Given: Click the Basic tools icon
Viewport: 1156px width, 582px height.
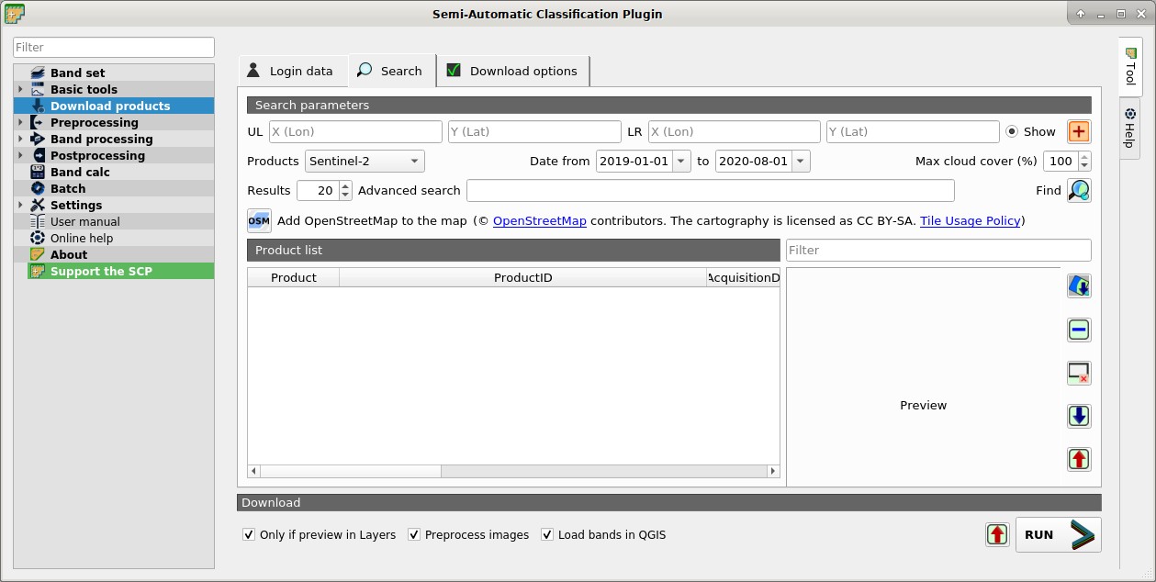Looking at the screenshot, I should click(x=38, y=89).
